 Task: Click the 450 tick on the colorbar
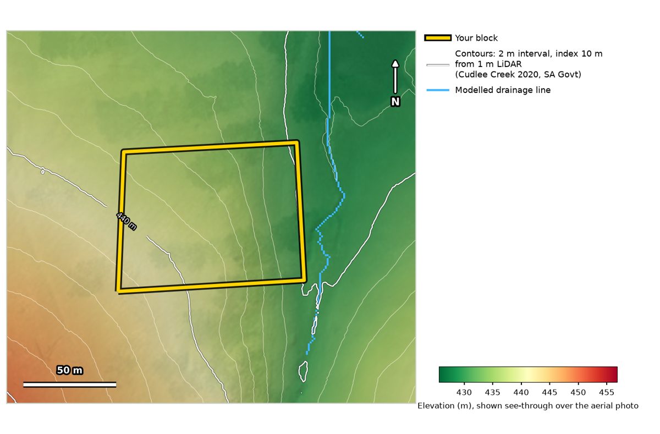pos(578,392)
